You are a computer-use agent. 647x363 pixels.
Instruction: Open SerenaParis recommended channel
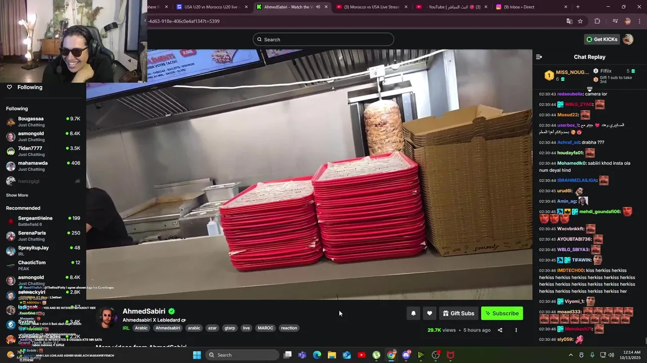tap(43, 236)
